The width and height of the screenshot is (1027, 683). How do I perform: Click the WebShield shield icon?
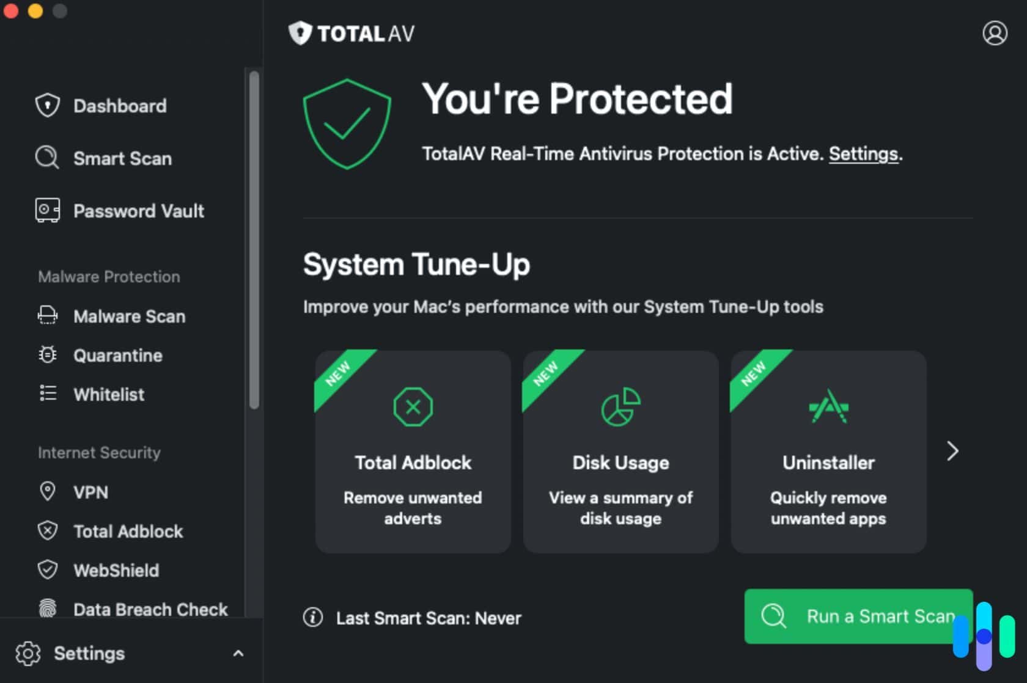coord(47,570)
